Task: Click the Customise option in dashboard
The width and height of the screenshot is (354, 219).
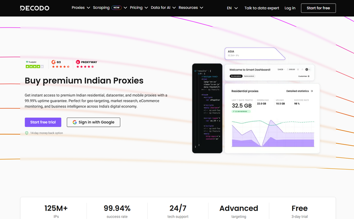Action: 304,76
